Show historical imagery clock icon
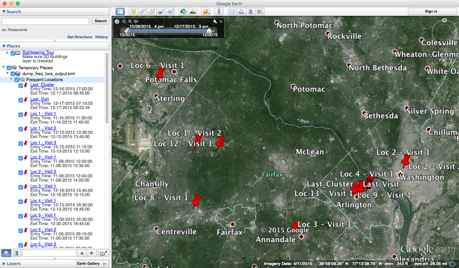 (x=183, y=12)
